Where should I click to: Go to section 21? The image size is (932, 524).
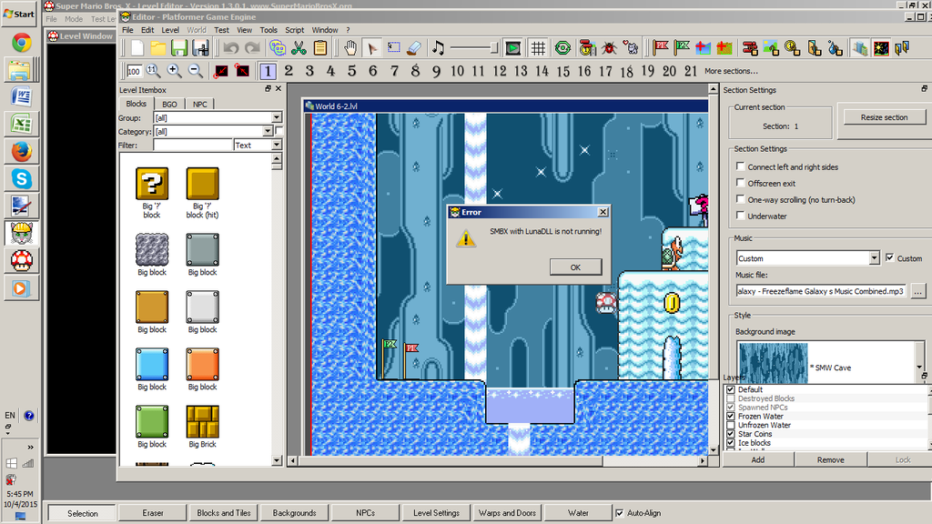coord(690,71)
